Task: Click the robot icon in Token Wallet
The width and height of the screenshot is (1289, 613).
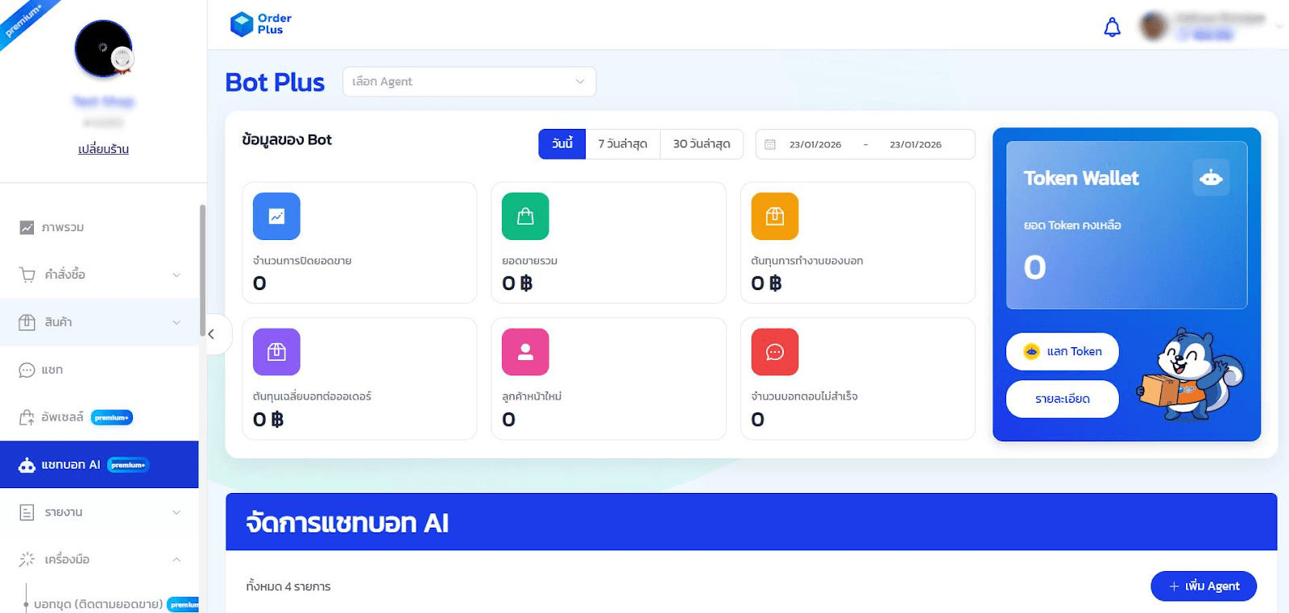Action: 1210,178
